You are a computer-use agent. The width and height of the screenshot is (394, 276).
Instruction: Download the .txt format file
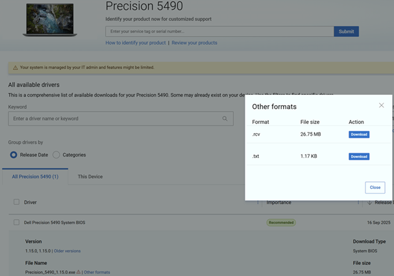tap(358, 157)
